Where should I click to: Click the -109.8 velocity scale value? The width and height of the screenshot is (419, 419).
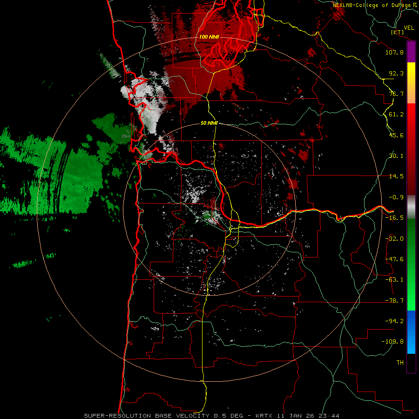(x=392, y=342)
